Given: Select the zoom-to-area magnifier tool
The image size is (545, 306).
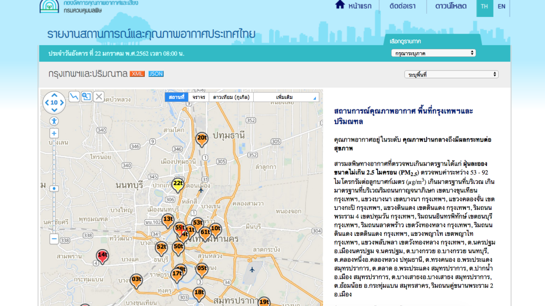Looking at the screenshot, I should tap(86, 96).
